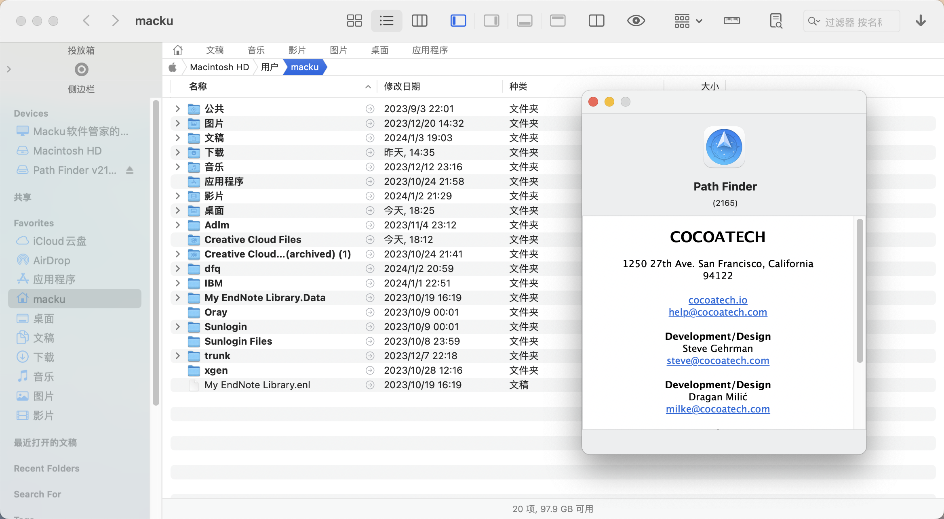Click action arrow for Sunlogin Files row
Image resolution: width=944 pixels, height=519 pixels.
coord(370,341)
